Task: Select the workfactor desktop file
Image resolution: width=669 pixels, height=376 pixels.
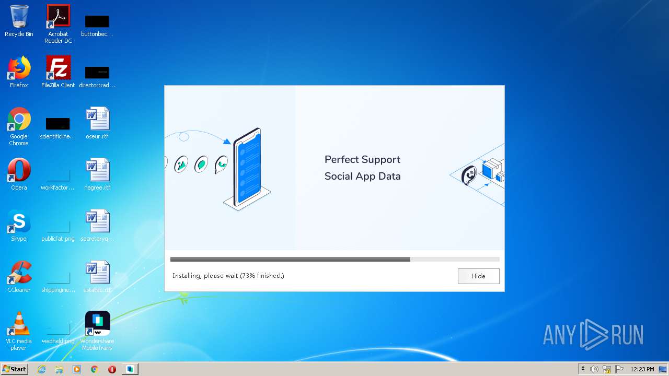Action: [58, 179]
